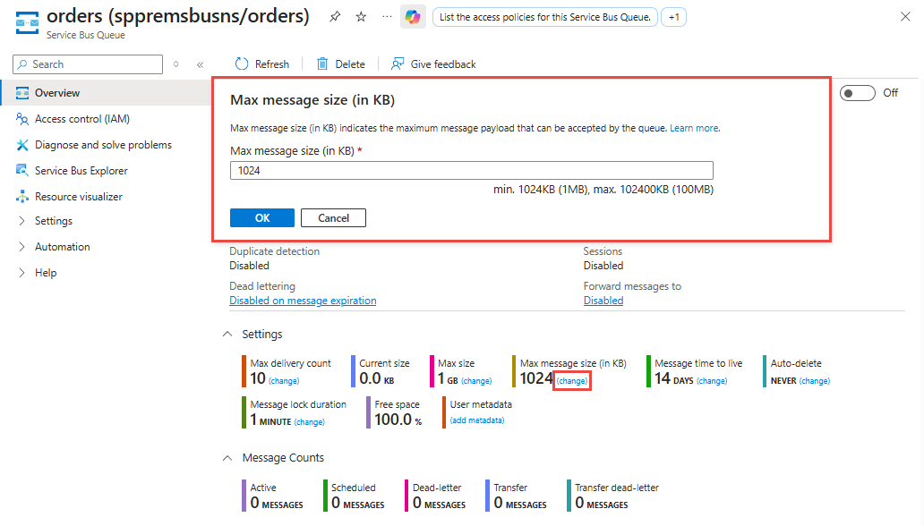
Task: Collapse the Message Counts section
Action: (227, 458)
